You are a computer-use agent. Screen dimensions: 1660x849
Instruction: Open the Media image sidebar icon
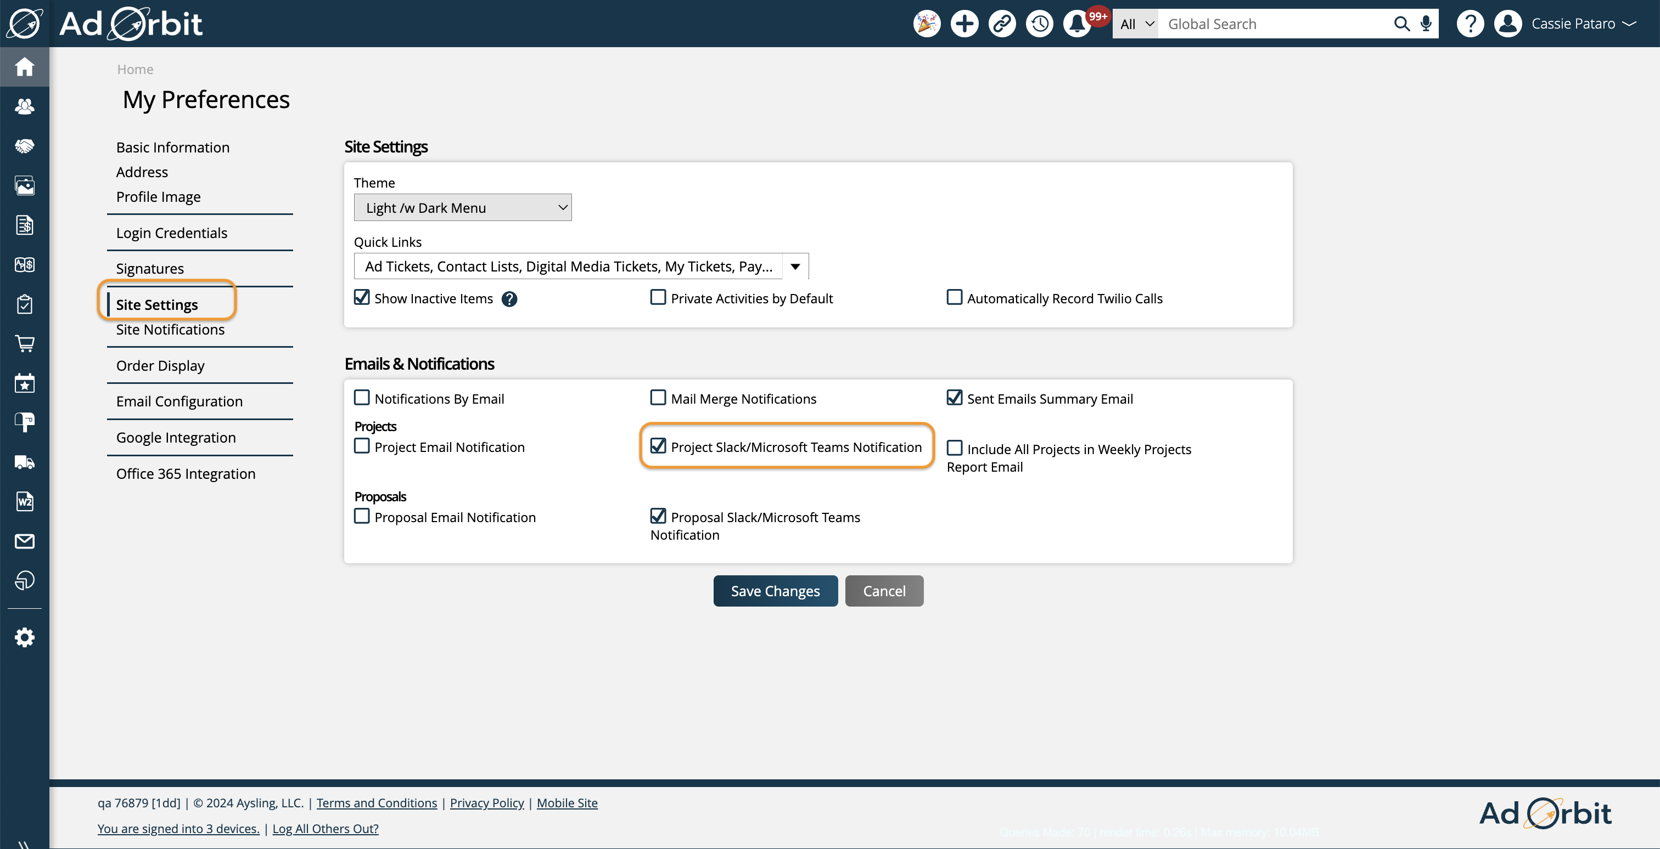coord(25,186)
